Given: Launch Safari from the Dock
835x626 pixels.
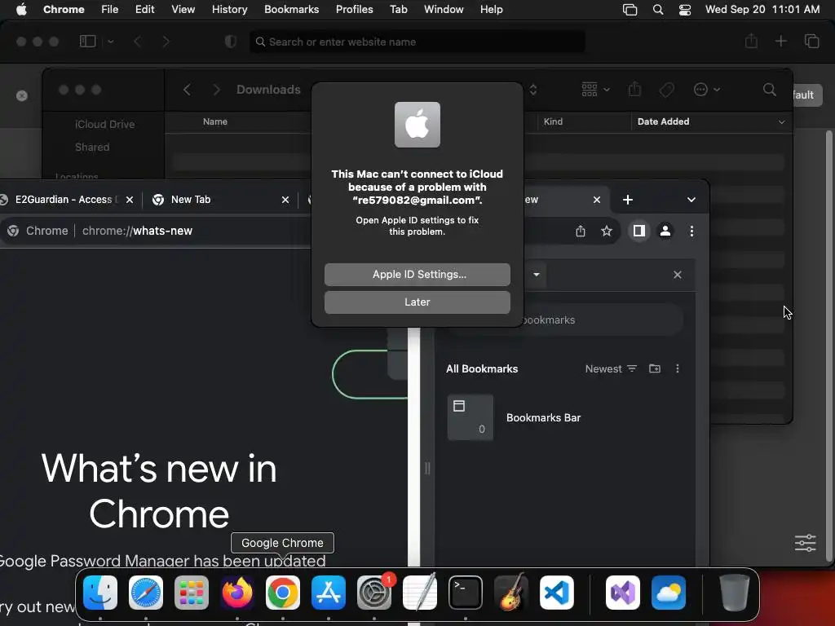Looking at the screenshot, I should [x=146, y=593].
